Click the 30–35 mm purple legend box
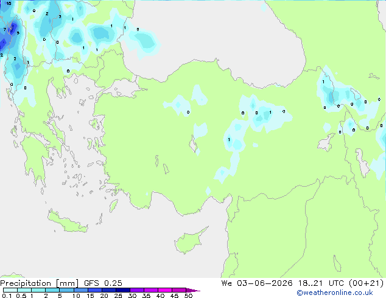The width and height of the screenshot is (386, 298). click(x=136, y=290)
